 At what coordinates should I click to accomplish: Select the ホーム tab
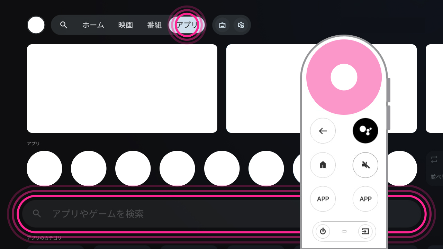pyautogui.click(x=93, y=25)
